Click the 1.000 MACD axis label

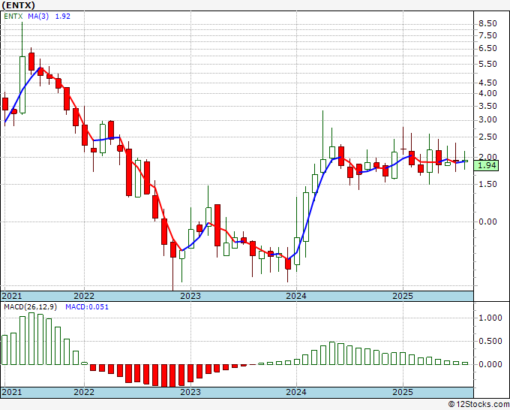490,318
